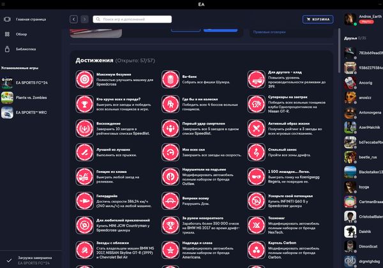383x268 pixels.
Task: Open the Главная страница sidebar item
Action: pyautogui.click(x=31, y=19)
